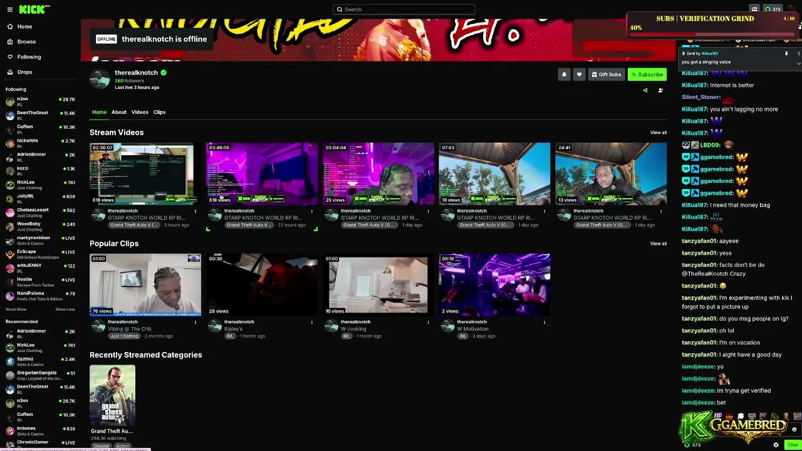Open options for the 02:30:07 video
This screenshot has width=802, height=451.
[195, 211]
